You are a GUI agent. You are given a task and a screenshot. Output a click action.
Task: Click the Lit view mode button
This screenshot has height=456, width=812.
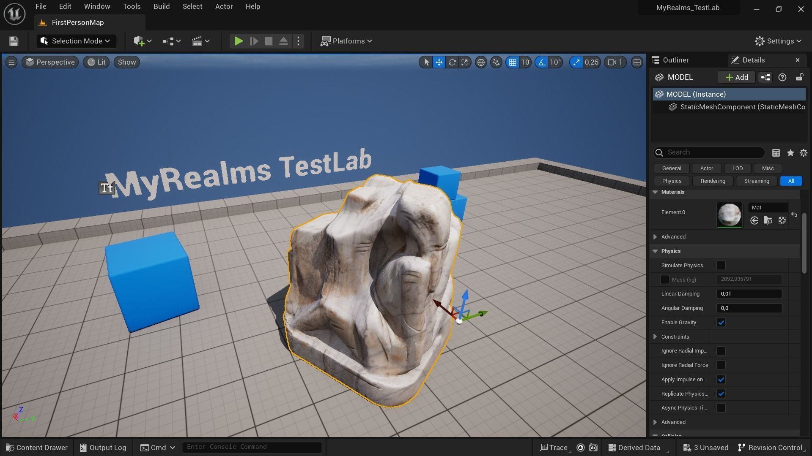pyautogui.click(x=96, y=62)
